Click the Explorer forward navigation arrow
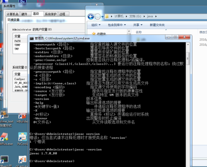This screenshot has width=207, height=167. pyautogui.click(x=98, y=16)
